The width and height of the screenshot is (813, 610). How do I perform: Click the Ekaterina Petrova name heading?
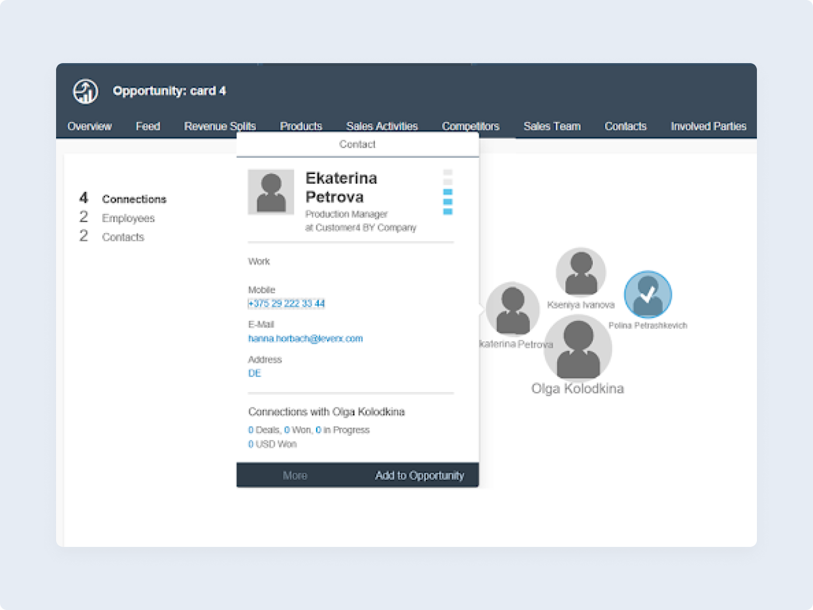coord(341,188)
